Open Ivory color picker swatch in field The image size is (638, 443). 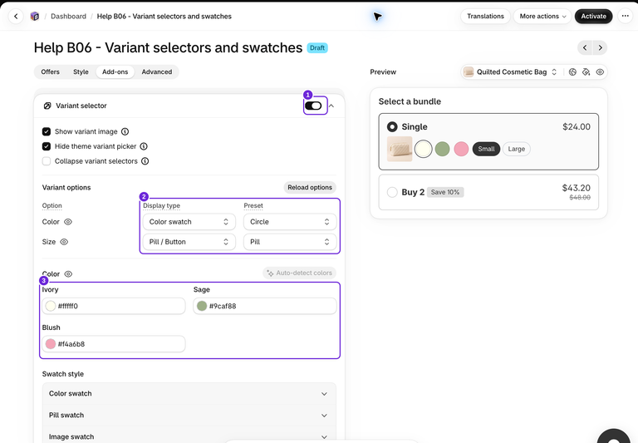[51, 306]
